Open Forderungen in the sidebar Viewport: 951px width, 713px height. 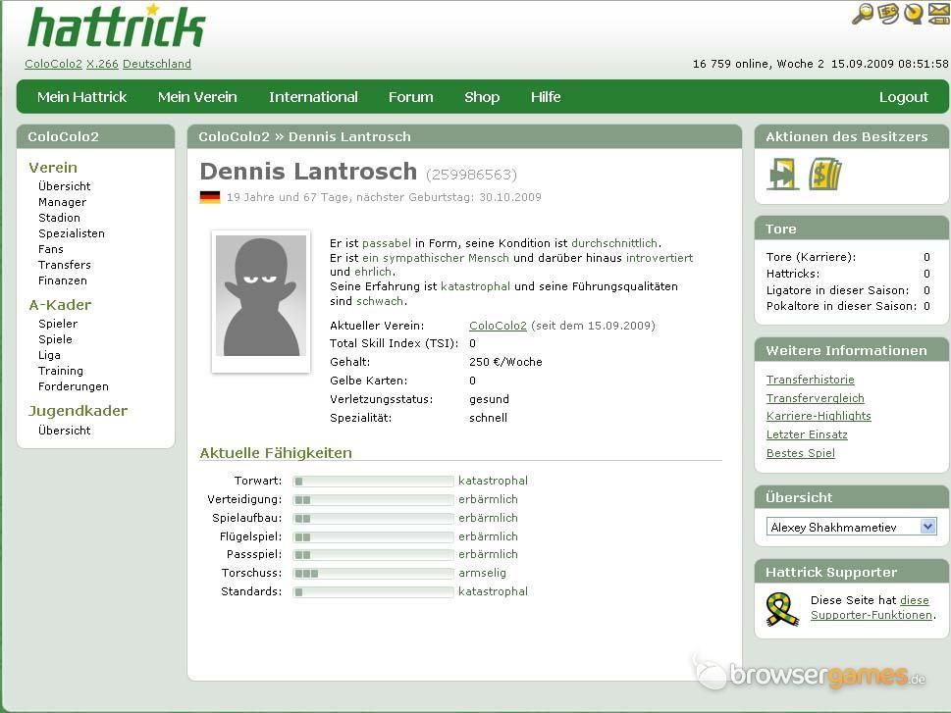point(74,386)
